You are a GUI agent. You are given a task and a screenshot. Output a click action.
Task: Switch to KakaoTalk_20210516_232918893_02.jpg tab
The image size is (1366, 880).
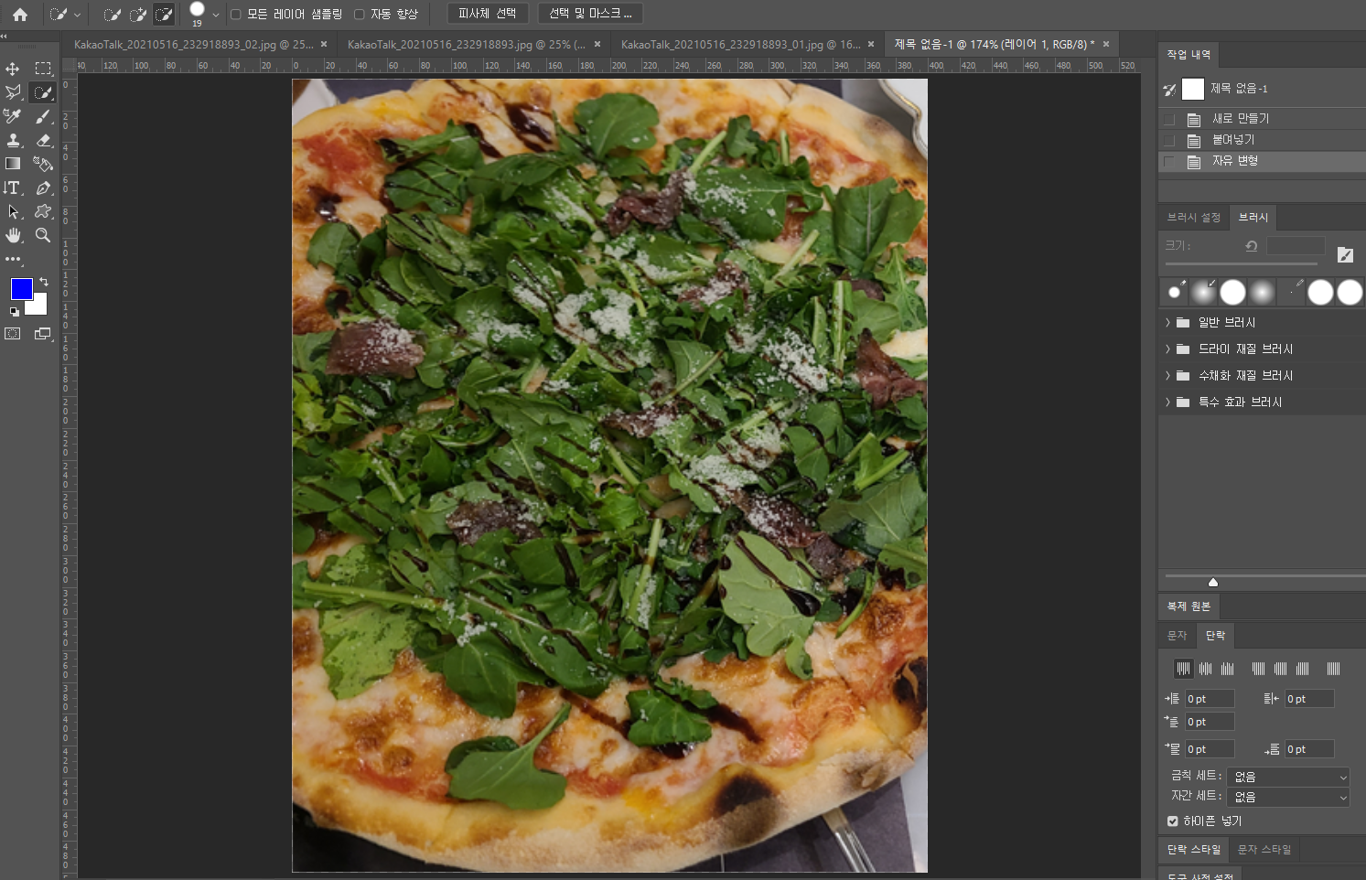coord(194,44)
